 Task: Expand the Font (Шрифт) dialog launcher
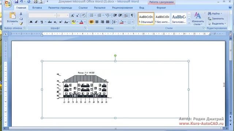click(x=85, y=28)
